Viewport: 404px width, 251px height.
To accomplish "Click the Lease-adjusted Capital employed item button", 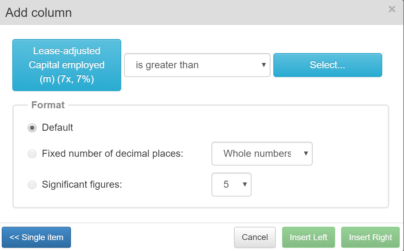I will tap(67, 65).
